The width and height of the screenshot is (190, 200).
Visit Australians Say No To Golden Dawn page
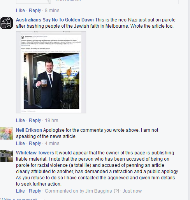[55, 20]
